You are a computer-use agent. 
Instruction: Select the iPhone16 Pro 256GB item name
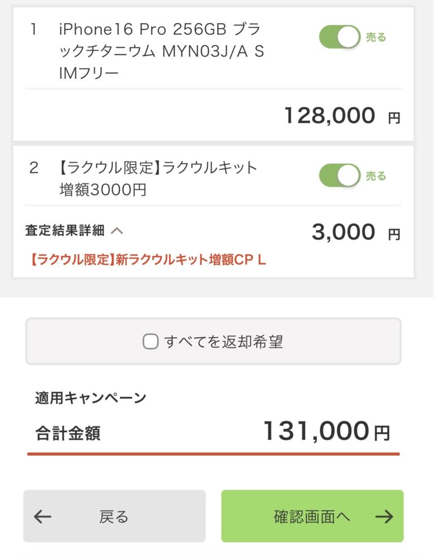pos(161,52)
